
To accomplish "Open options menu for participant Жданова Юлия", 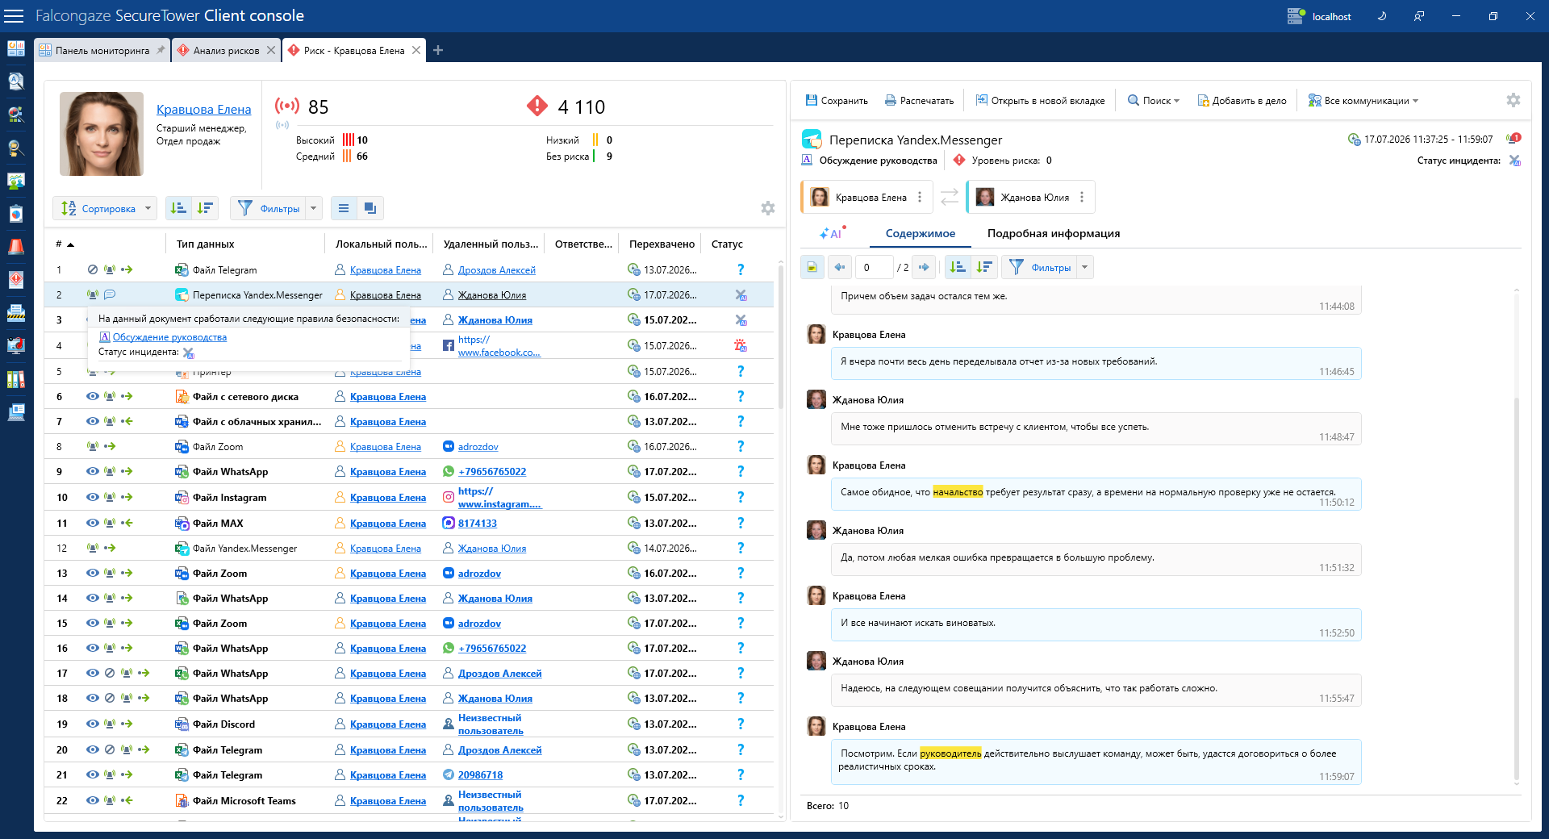I will point(1082,197).
